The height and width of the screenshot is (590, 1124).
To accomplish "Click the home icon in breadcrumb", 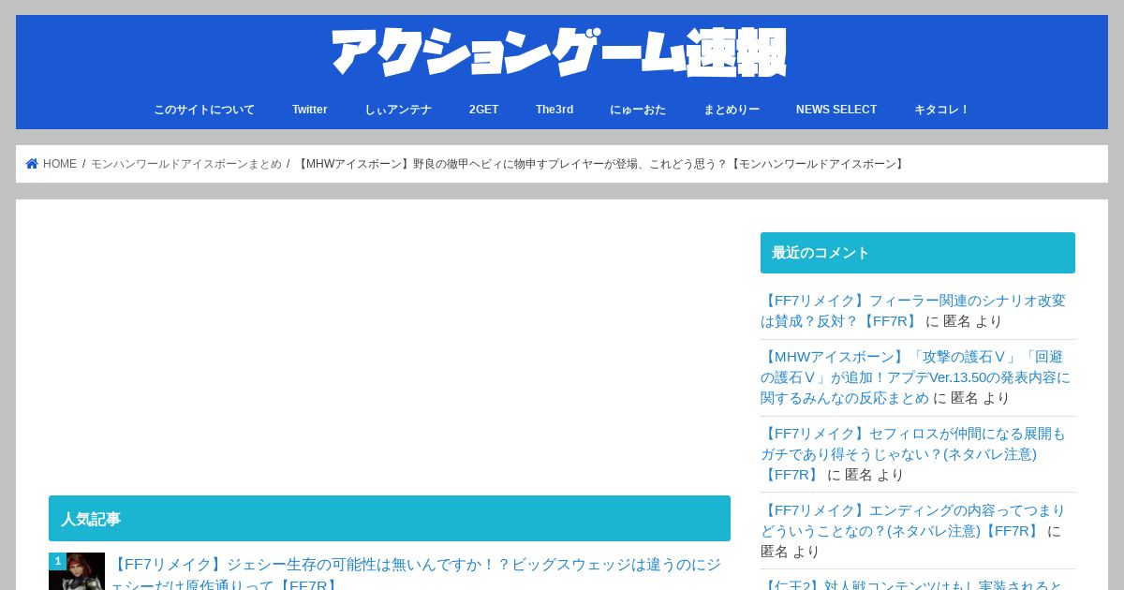I will tap(32, 164).
